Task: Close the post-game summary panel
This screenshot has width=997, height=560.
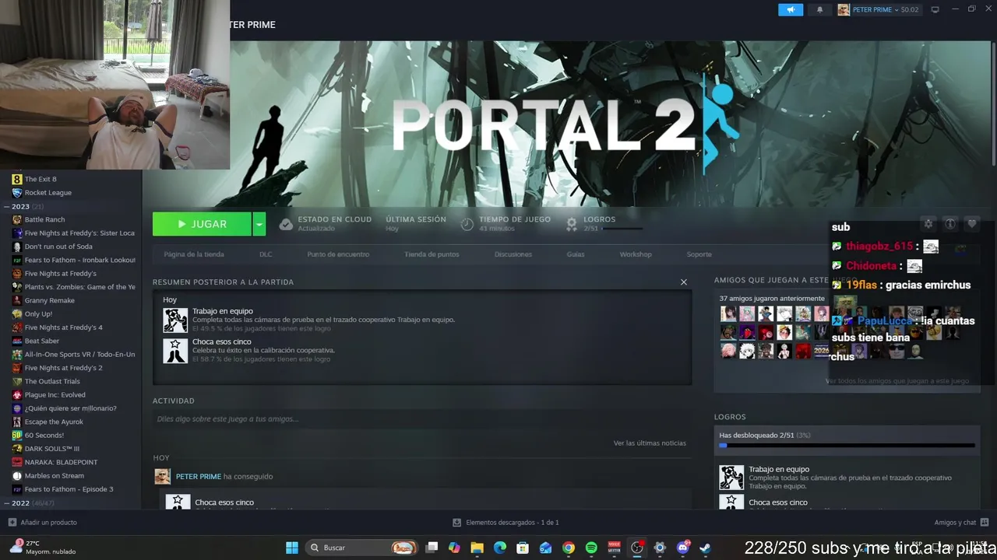Action: pos(684,282)
